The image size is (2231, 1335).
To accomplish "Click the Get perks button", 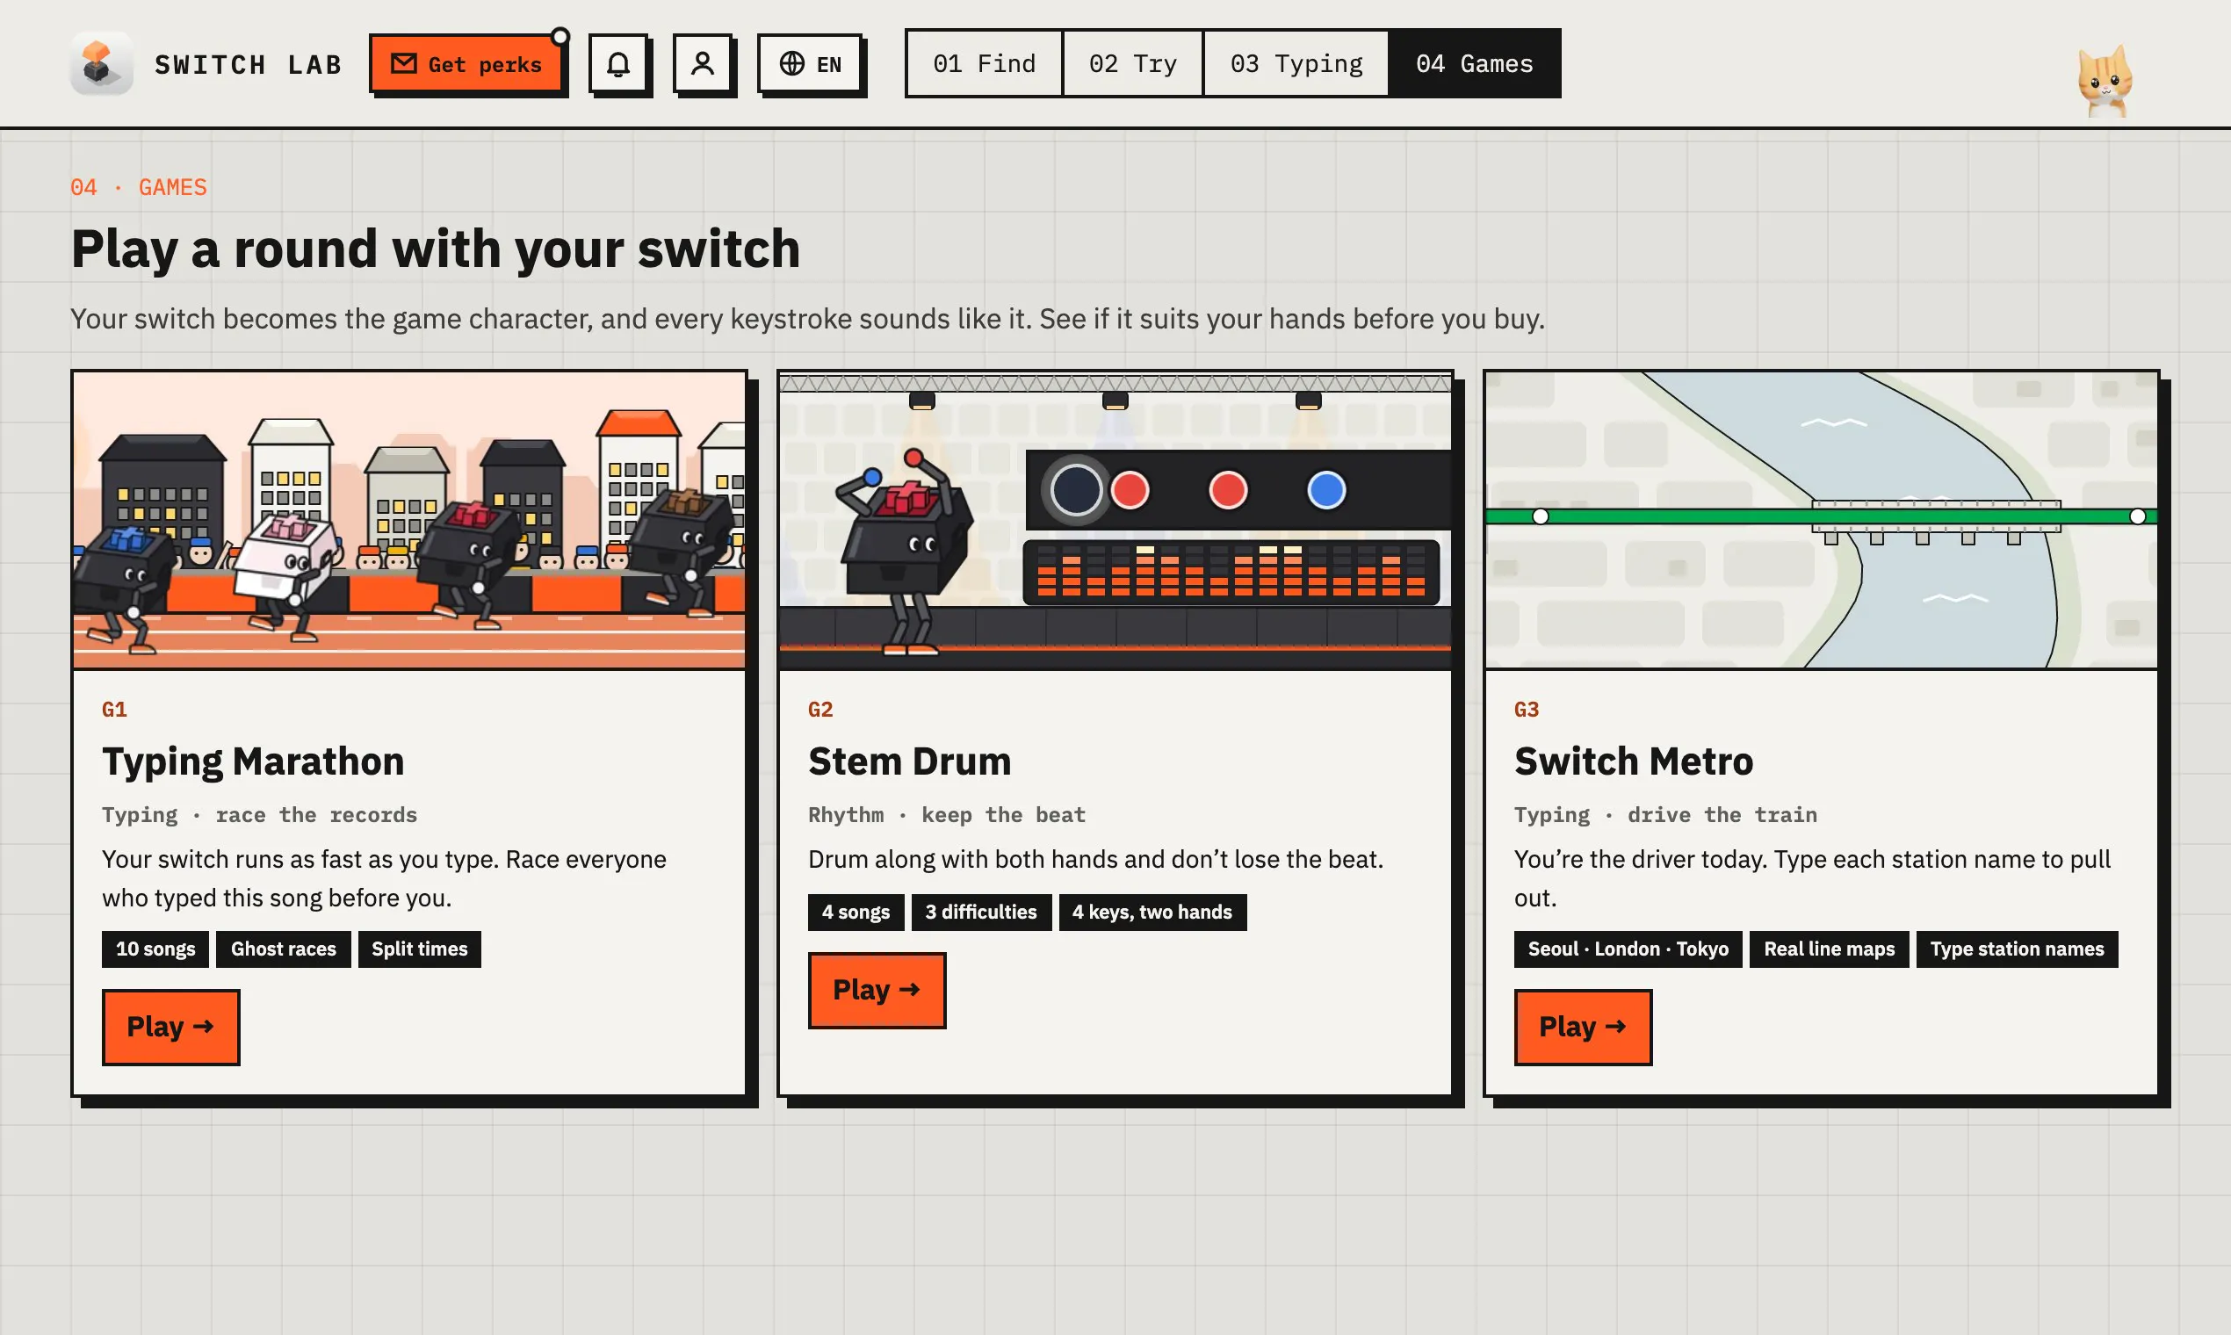I will 466,64.
